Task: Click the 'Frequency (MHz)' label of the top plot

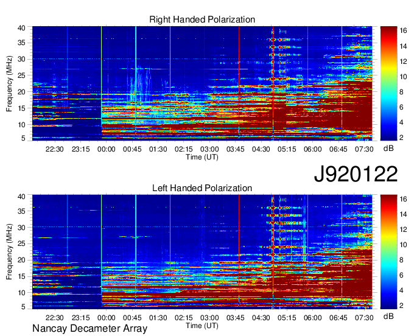Action: tap(9, 83)
